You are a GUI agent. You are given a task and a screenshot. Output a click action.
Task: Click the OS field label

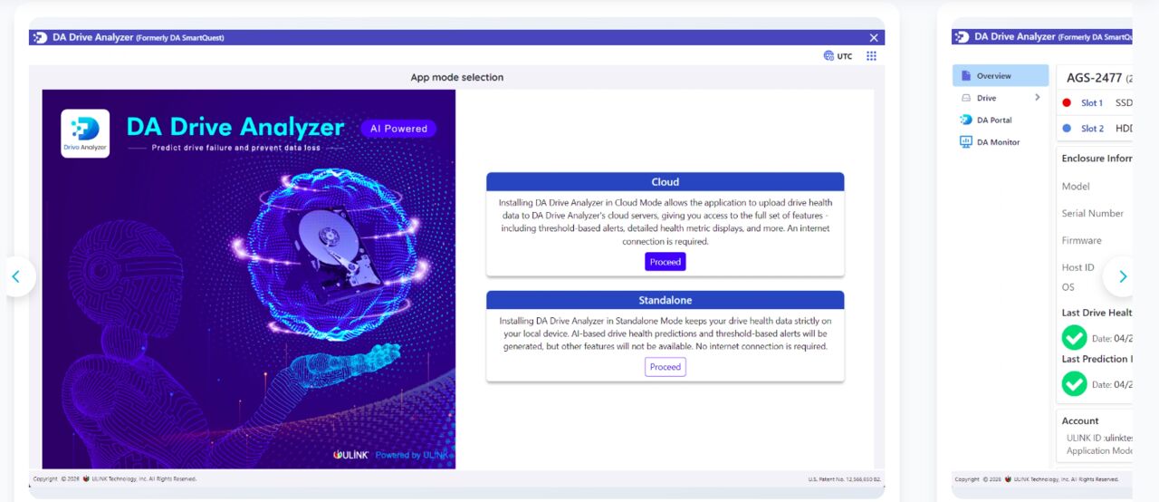pos(1068,287)
